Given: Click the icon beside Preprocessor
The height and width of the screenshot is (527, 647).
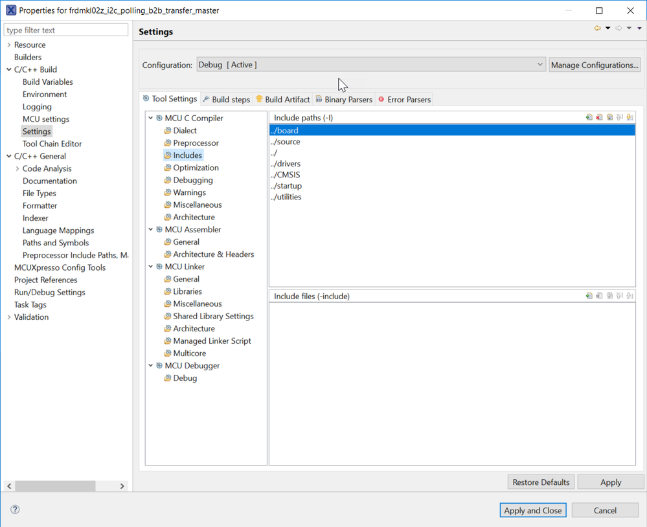Looking at the screenshot, I should click(168, 142).
